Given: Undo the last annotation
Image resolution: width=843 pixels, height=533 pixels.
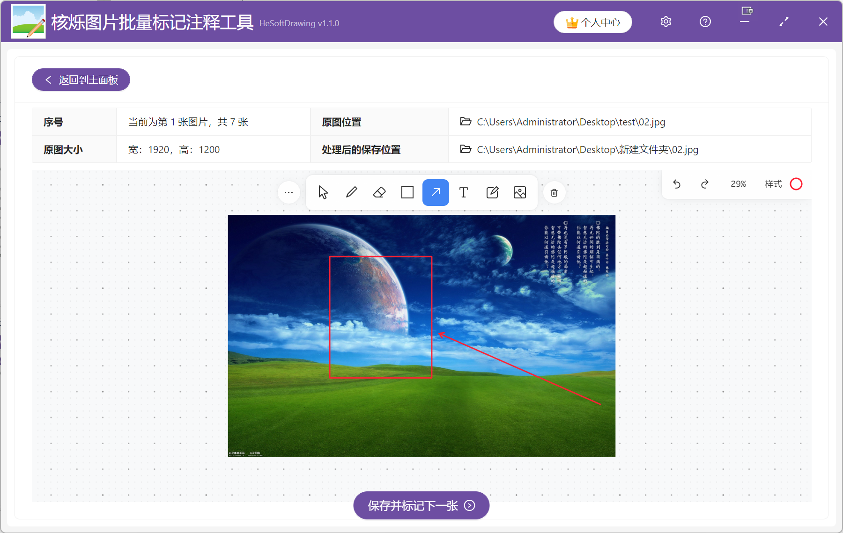Looking at the screenshot, I should (676, 184).
